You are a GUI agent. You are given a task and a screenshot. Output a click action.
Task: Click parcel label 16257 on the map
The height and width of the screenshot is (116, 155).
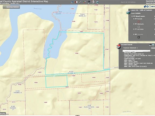40,72
